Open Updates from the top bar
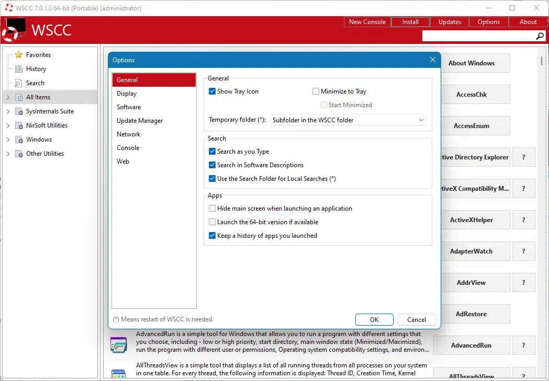 click(x=450, y=21)
